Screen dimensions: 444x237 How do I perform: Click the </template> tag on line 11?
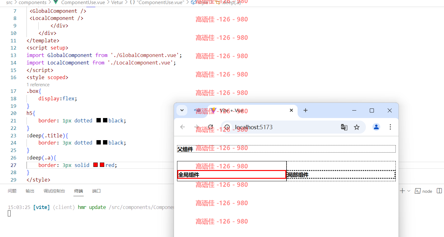(x=43, y=40)
